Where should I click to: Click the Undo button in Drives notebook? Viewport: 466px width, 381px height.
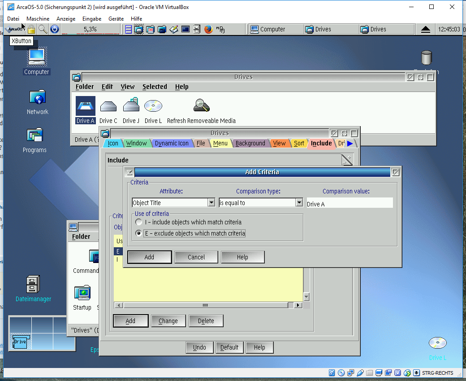199,347
